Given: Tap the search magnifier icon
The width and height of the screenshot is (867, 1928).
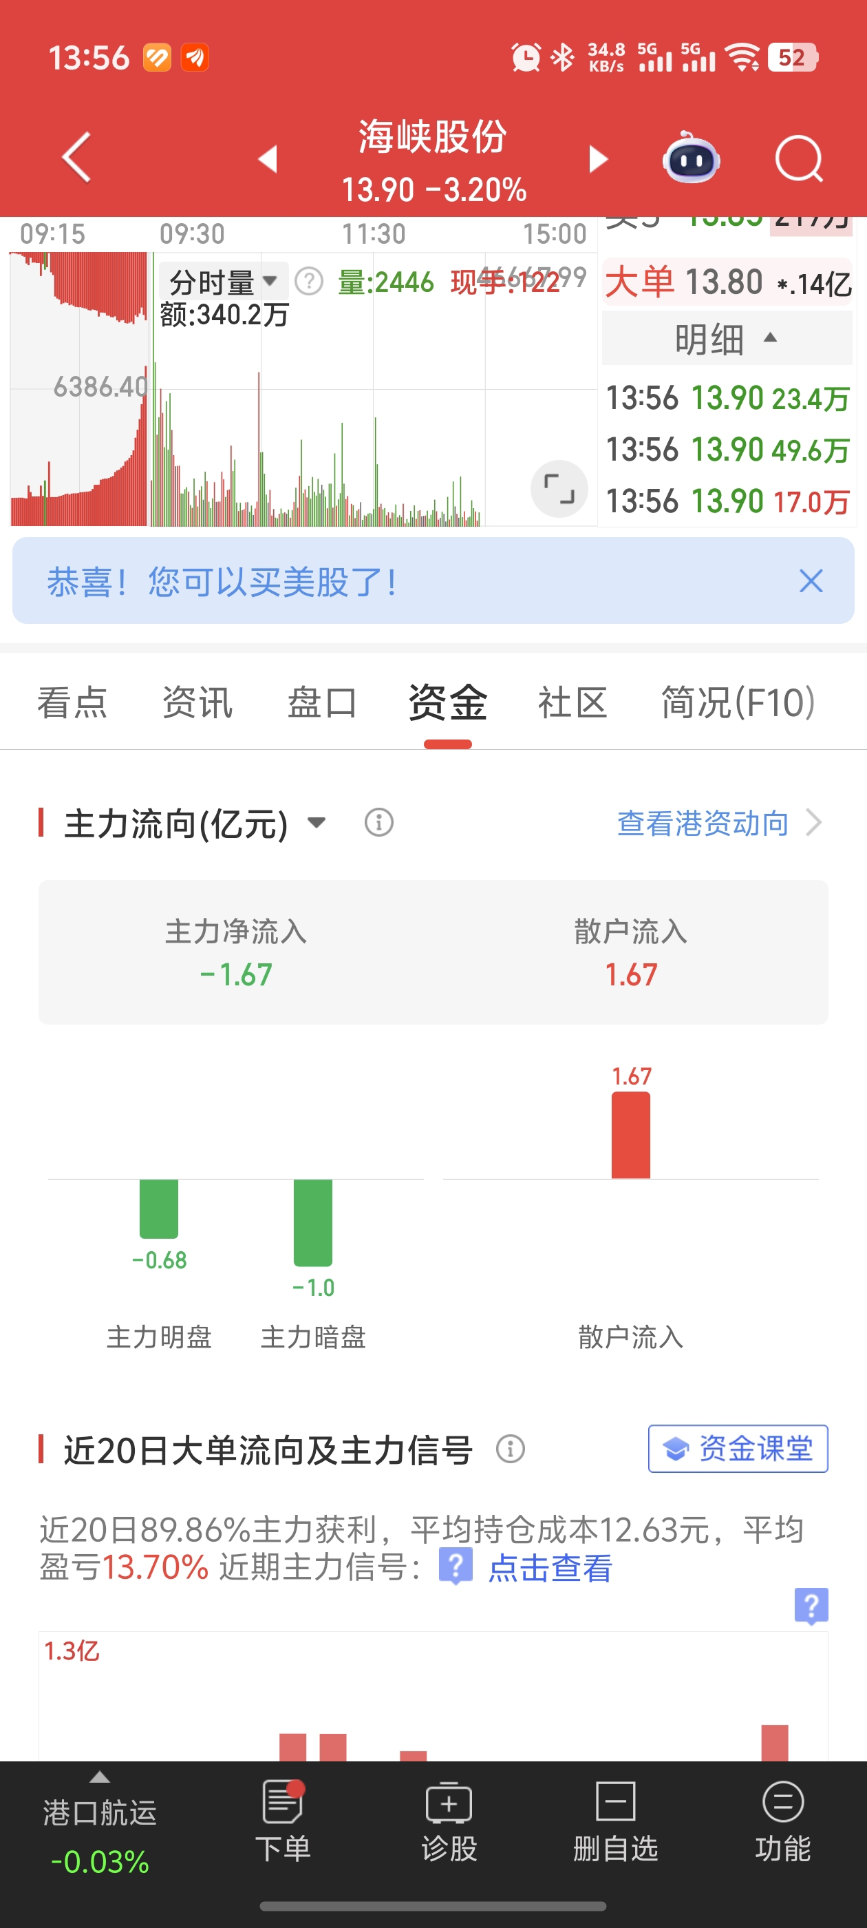Looking at the screenshot, I should click(798, 158).
